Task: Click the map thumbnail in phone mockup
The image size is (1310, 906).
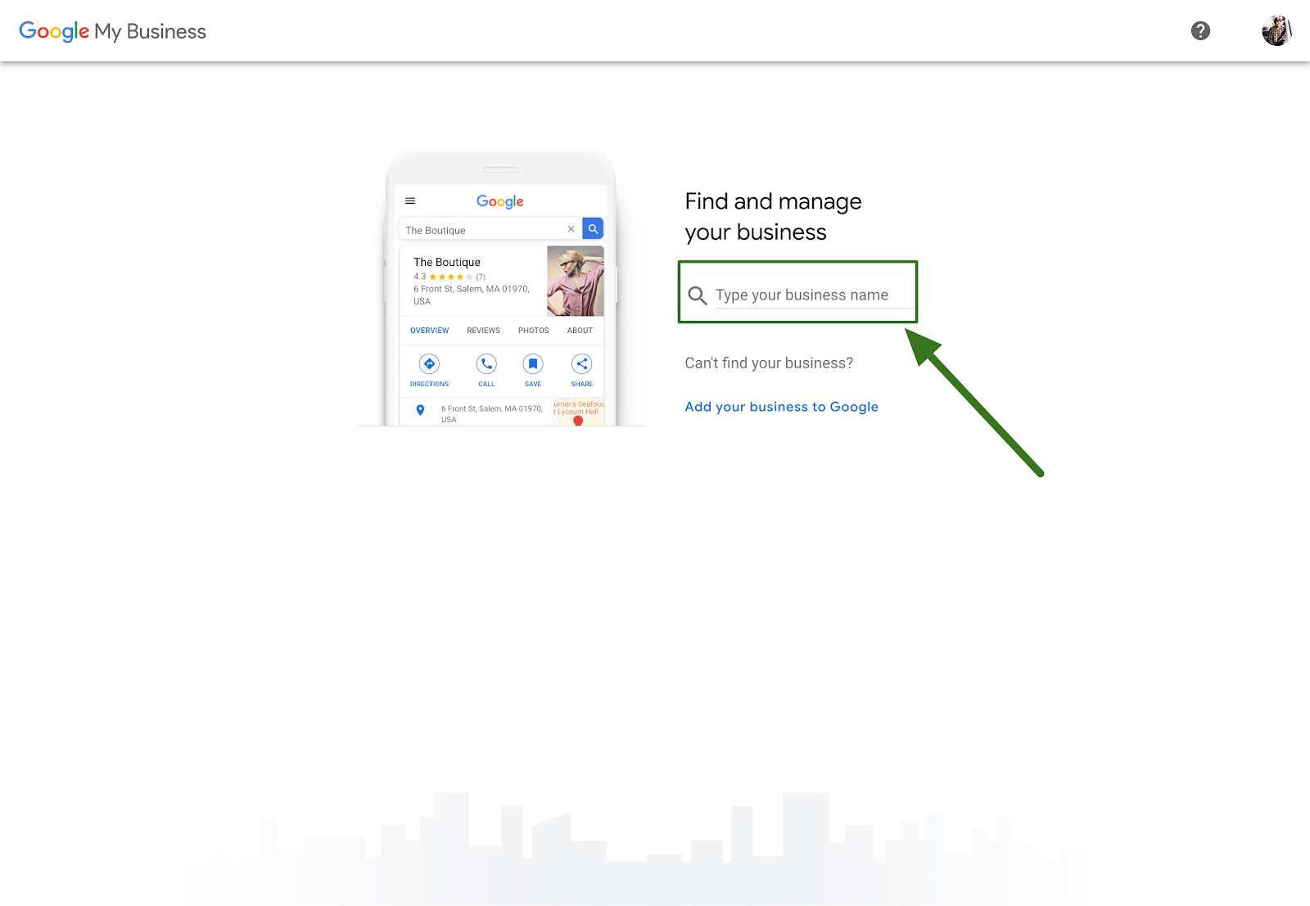Action: click(x=579, y=412)
